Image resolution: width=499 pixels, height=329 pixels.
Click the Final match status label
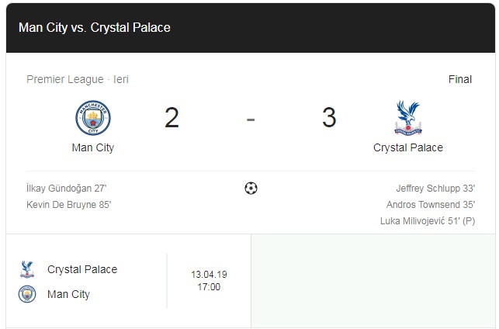[x=460, y=79]
